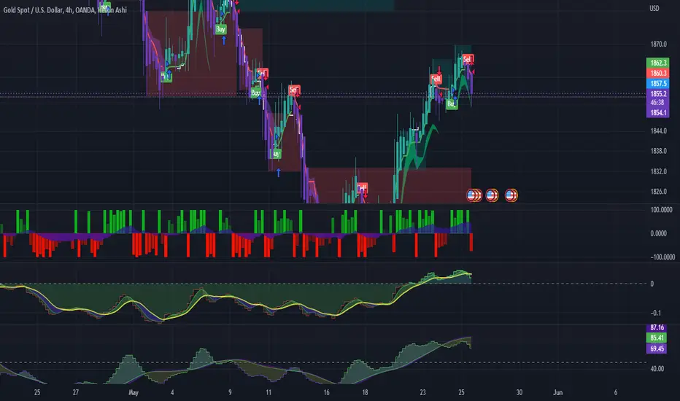680x401 pixels.
Task: Click the Sell label at the May 12 bounce
Action: click(294, 90)
